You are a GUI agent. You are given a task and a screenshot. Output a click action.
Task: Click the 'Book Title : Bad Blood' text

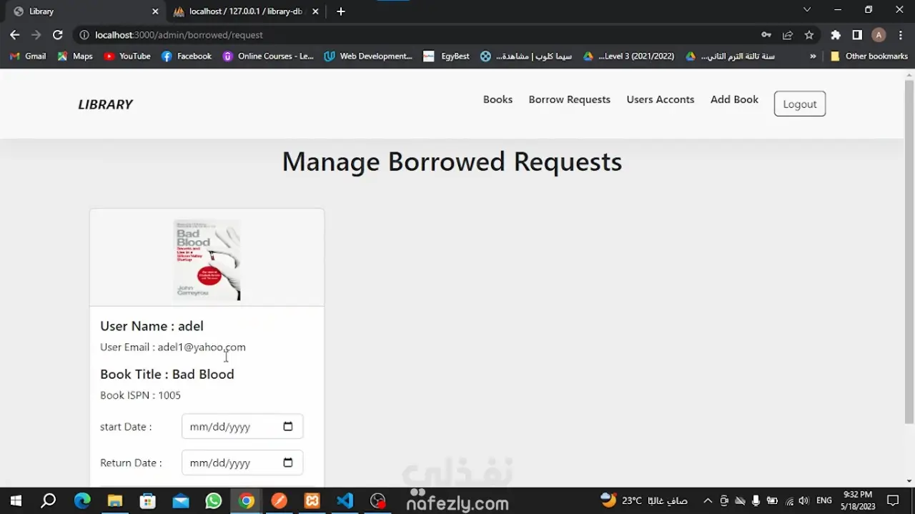pyautogui.click(x=167, y=375)
